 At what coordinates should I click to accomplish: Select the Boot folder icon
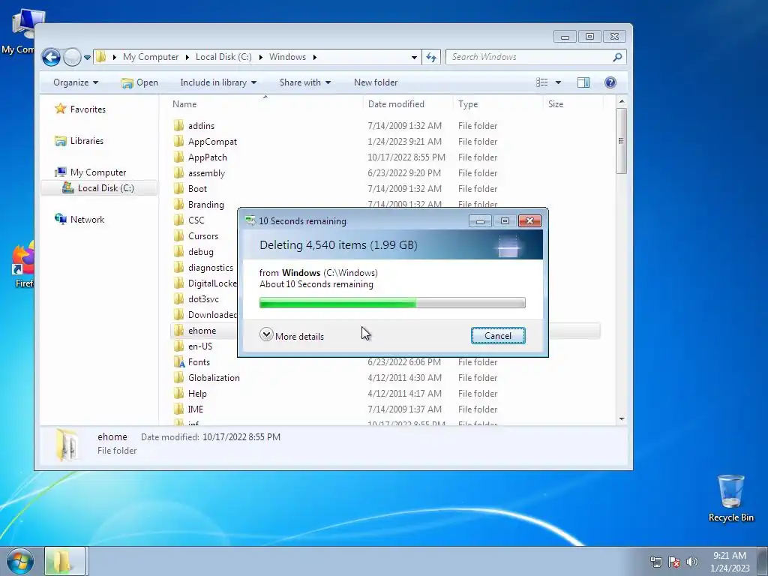pos(179,188)
